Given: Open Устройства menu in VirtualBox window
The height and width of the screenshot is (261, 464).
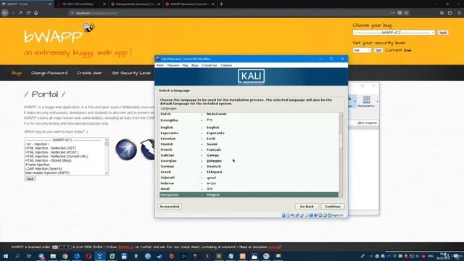Looking at the screenshot, I should tap(210, 65).
